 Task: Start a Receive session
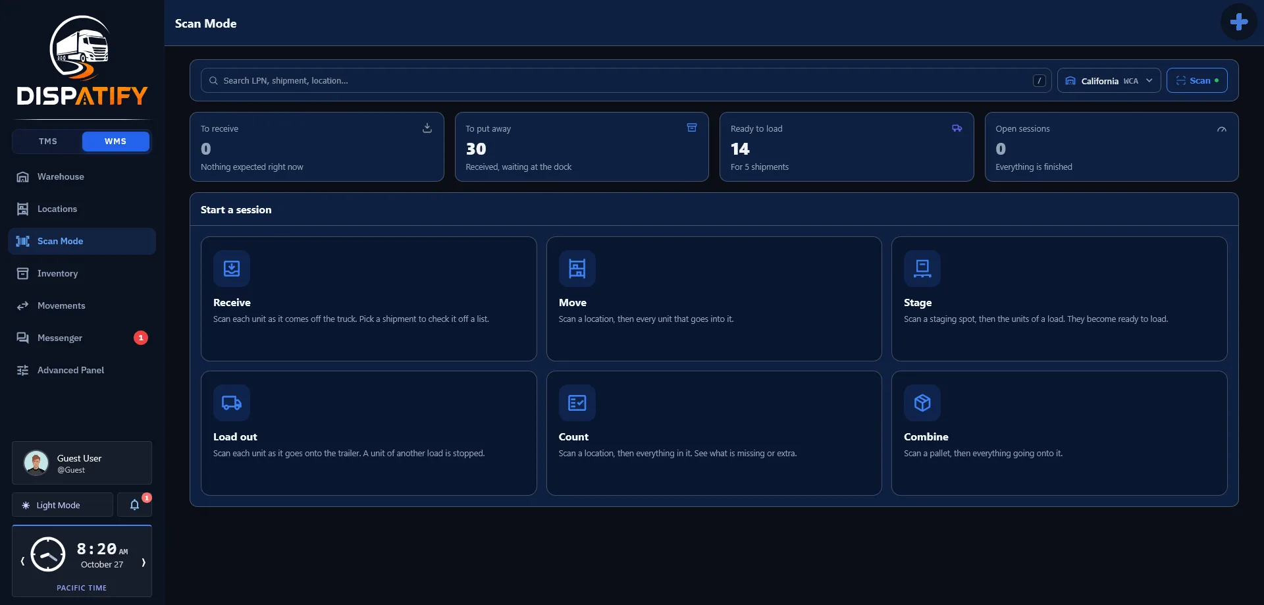(x=369, y=299)
